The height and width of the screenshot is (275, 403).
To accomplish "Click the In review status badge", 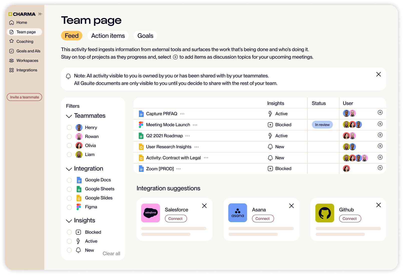I will [322, 125].
